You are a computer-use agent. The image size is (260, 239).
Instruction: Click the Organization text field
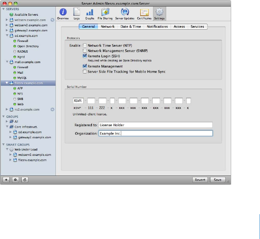[156, 134]
